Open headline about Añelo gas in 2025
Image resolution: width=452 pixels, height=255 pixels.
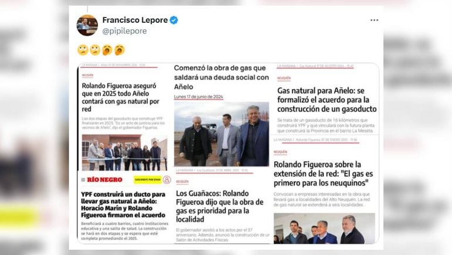point(120,97)
